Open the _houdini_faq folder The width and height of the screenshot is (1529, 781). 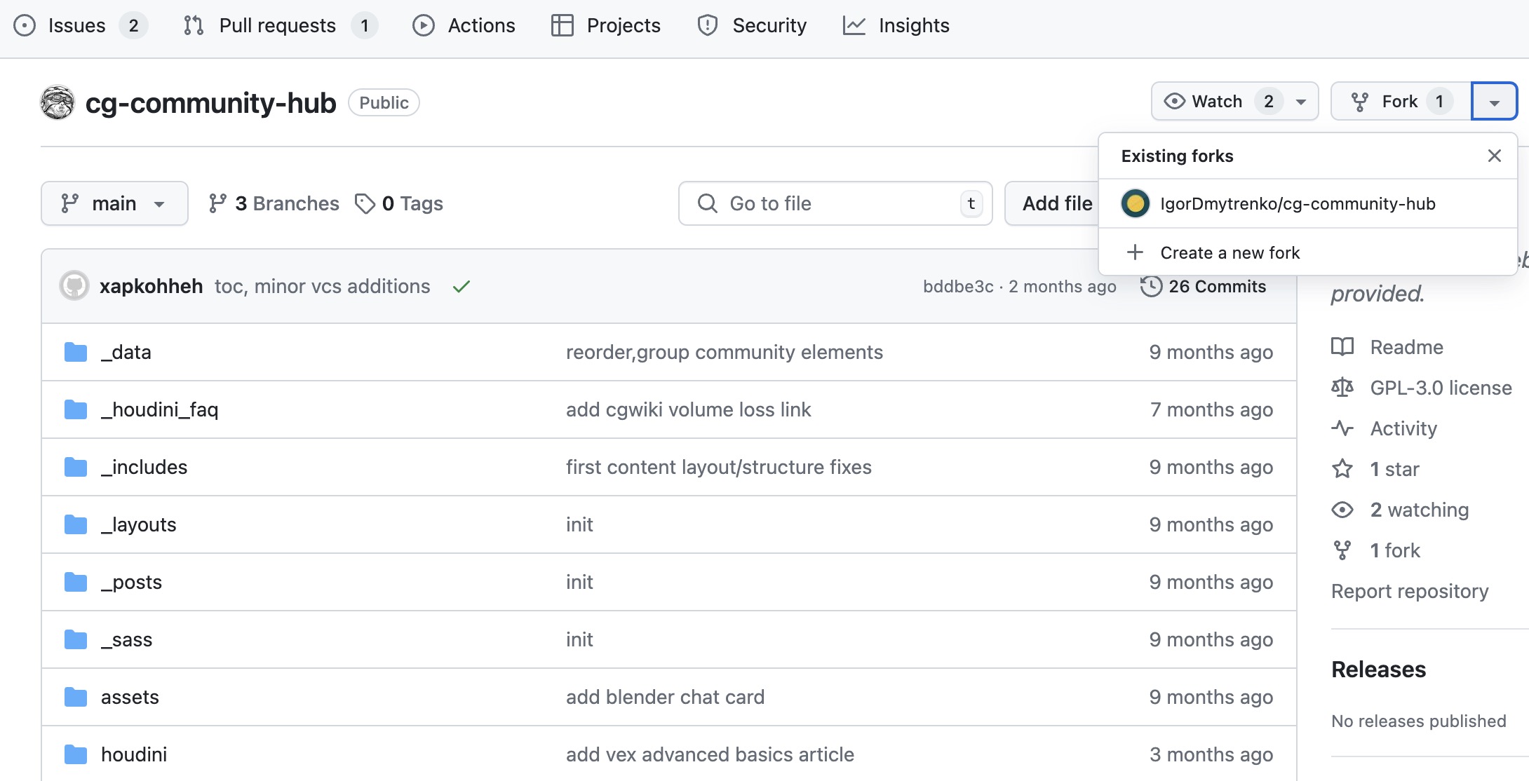(x=160, y=409)
